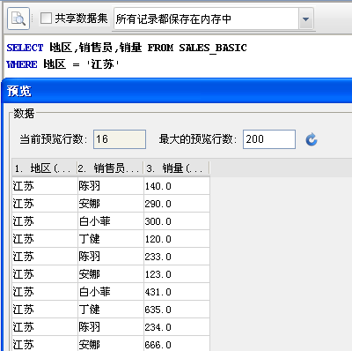
Task: Click the blue refresh preview icon
Action: [x=312, y=139]
